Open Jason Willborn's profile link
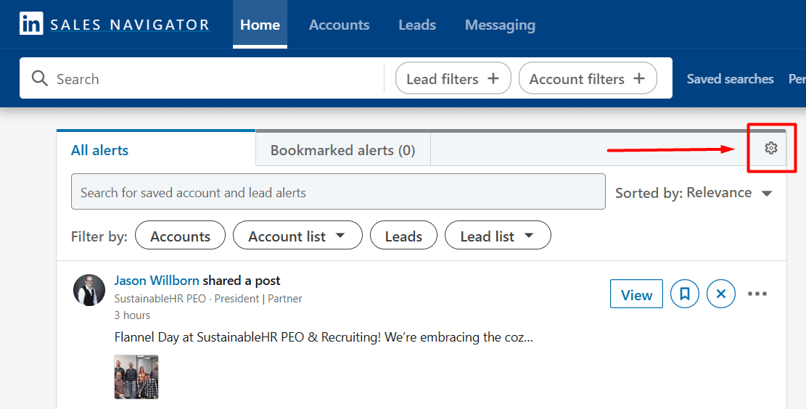This screenshot has height=409, width=806. pyautogui.click(x=157, y=281)
